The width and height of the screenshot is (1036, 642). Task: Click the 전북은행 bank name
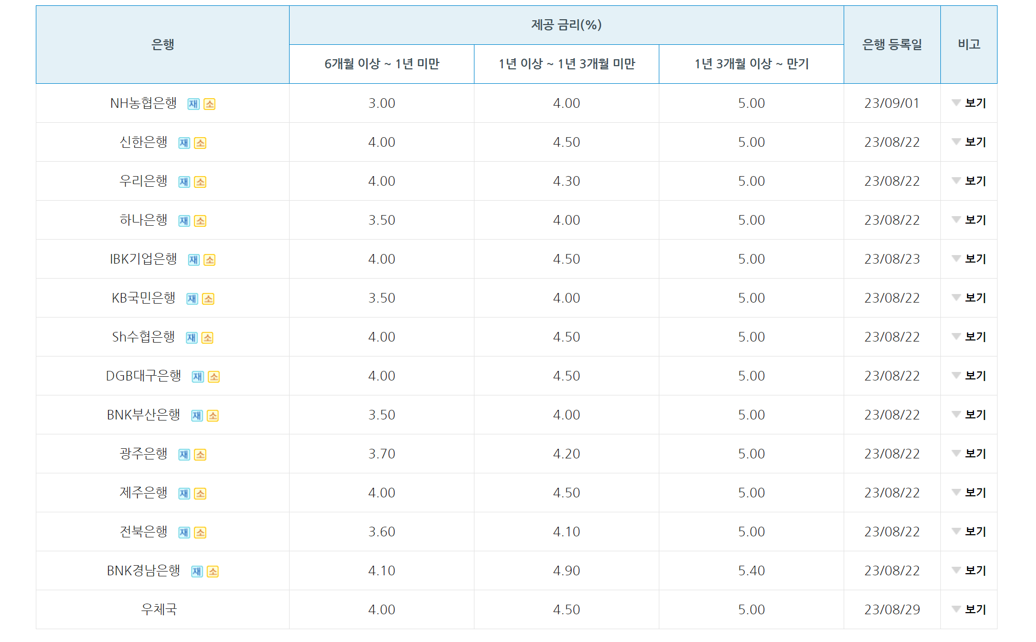143,532
